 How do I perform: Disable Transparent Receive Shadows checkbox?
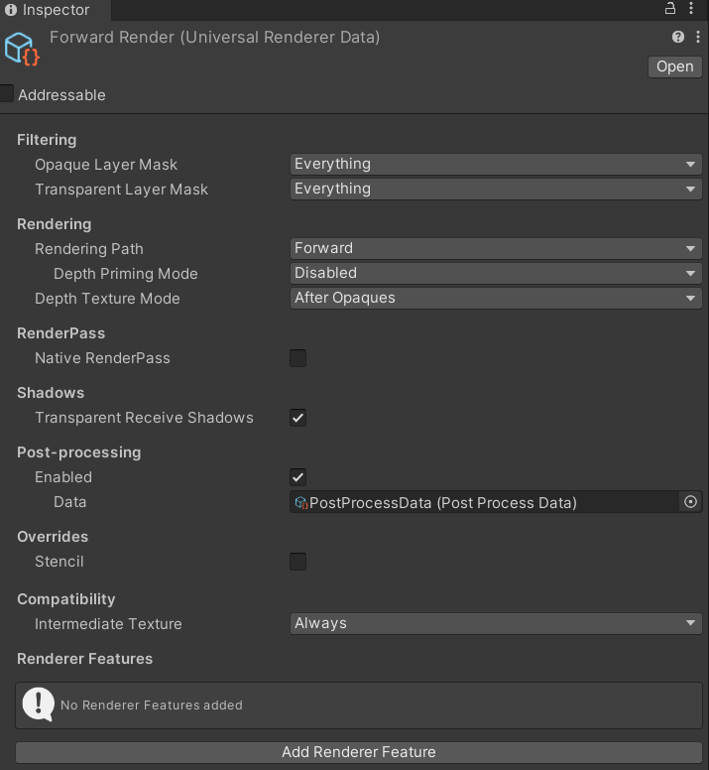click(297, 418)
